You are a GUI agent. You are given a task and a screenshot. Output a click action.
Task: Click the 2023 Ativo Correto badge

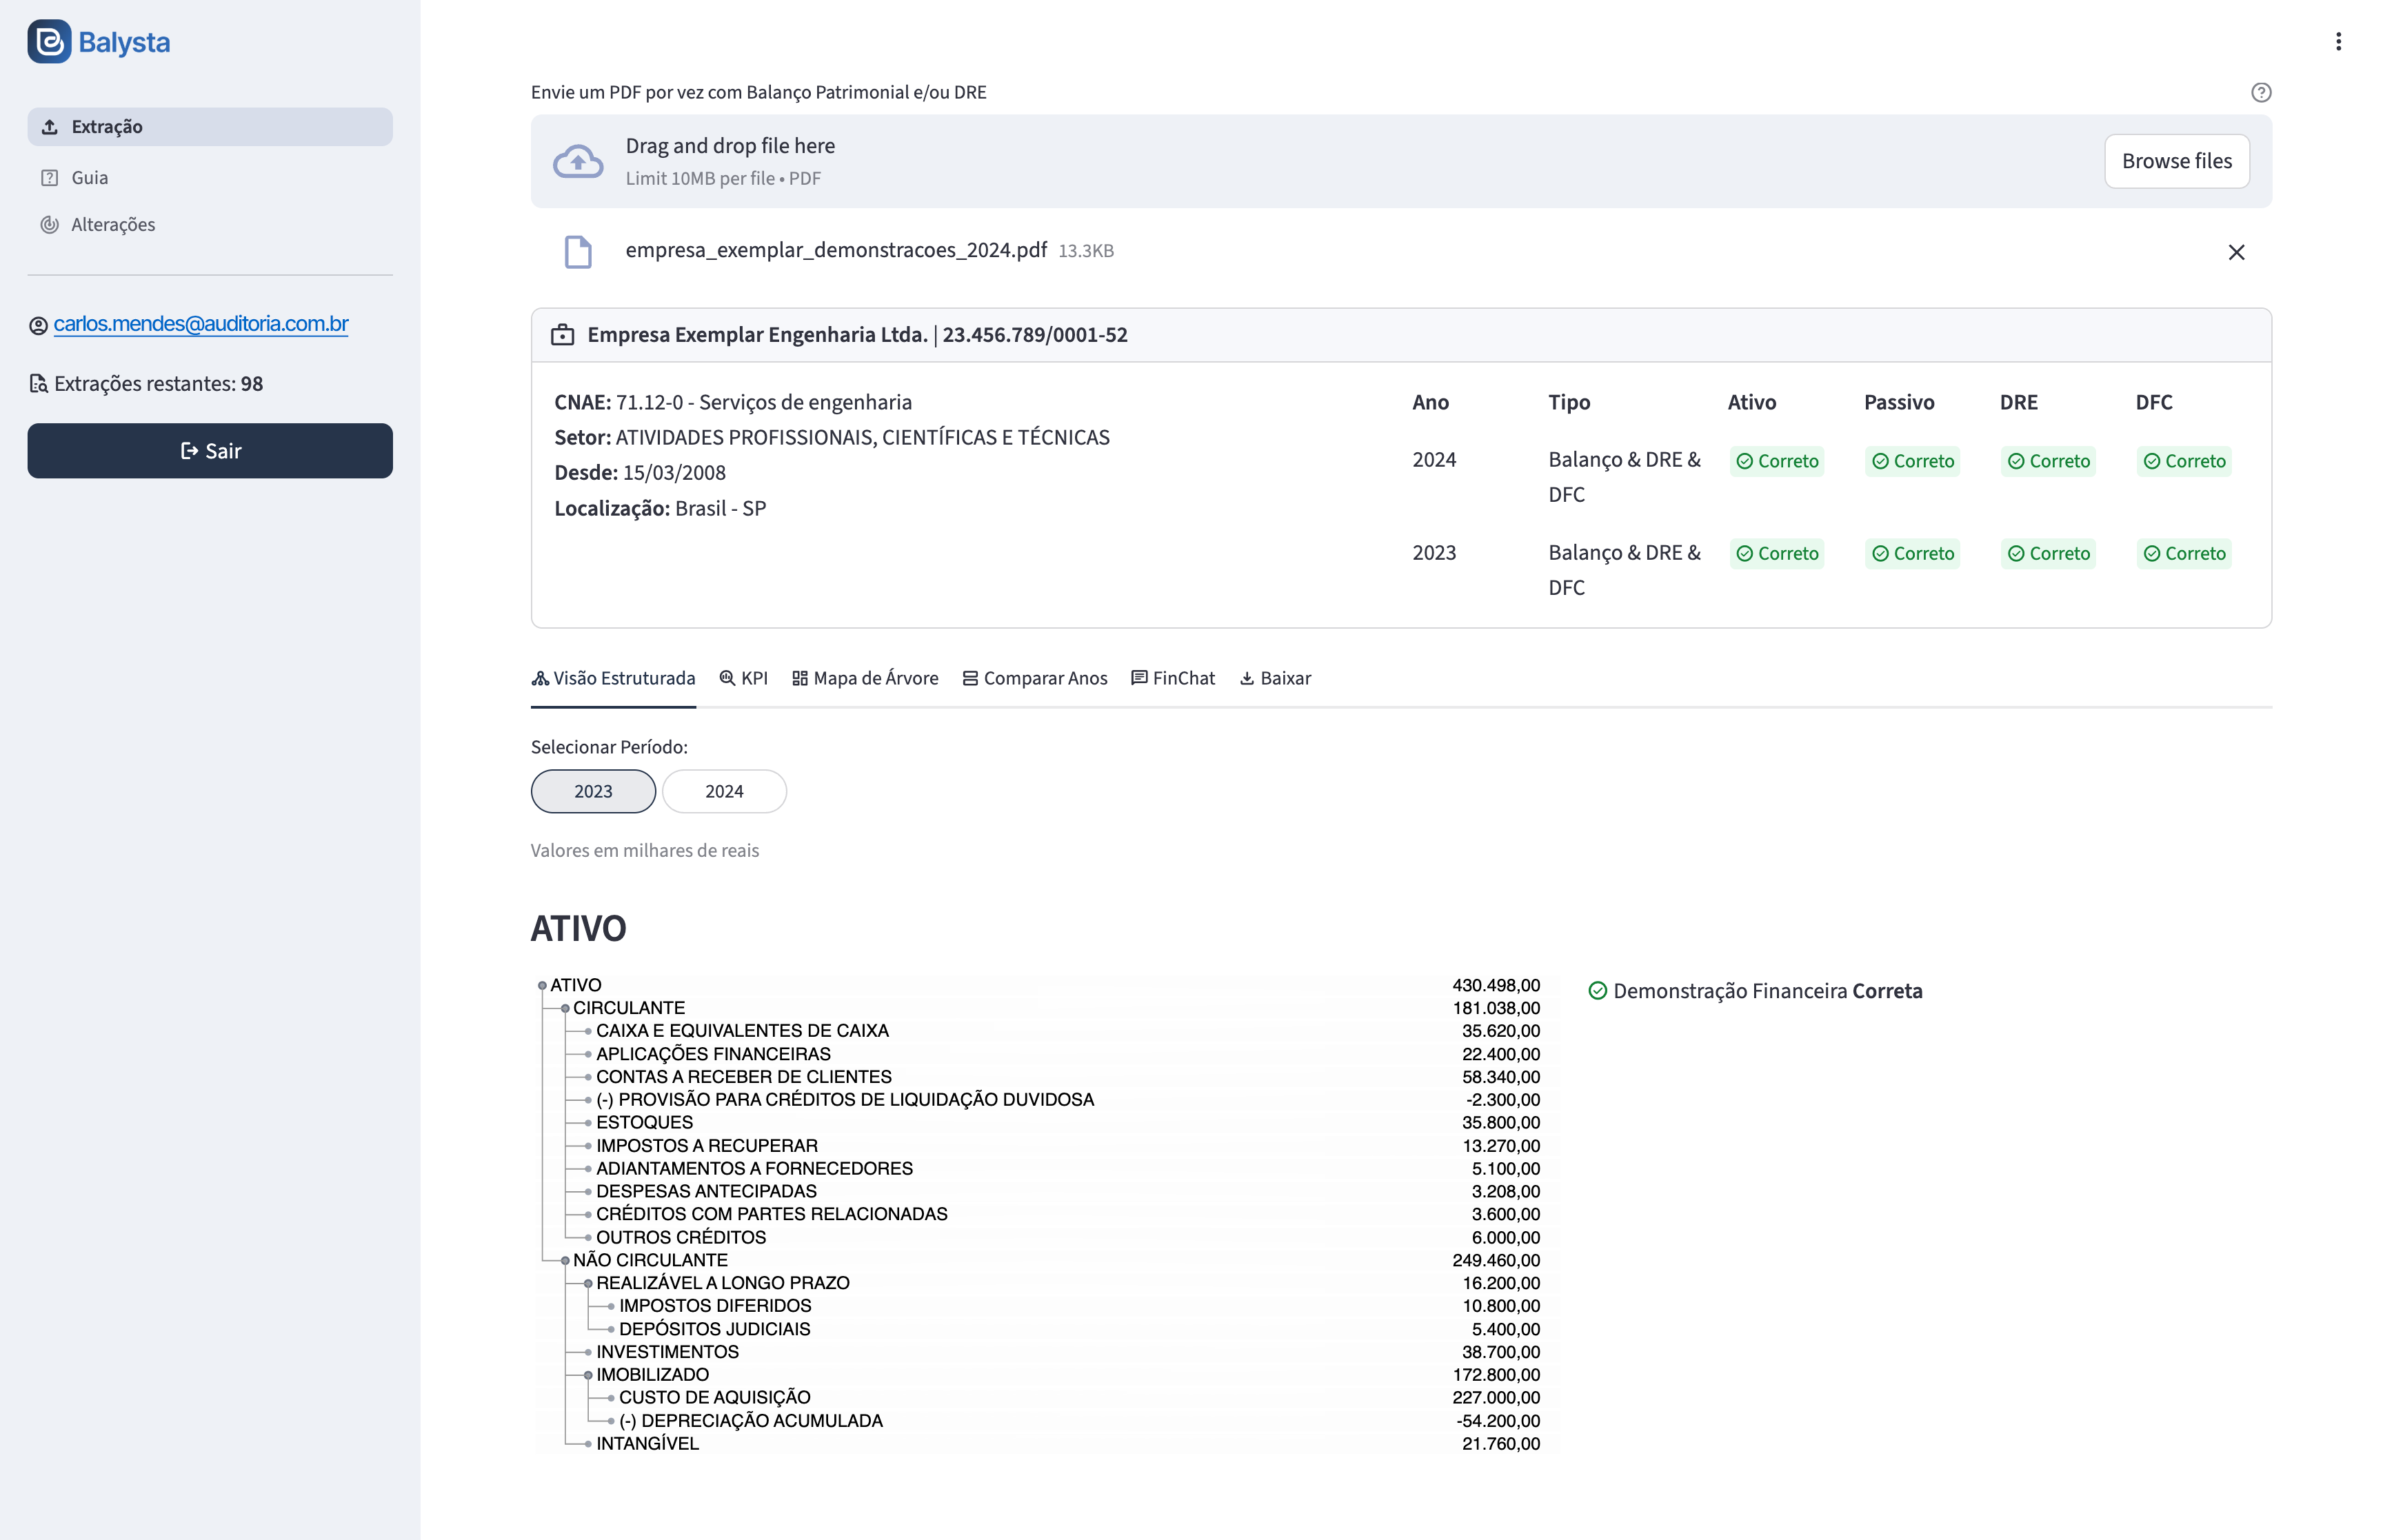(1777, 554)
